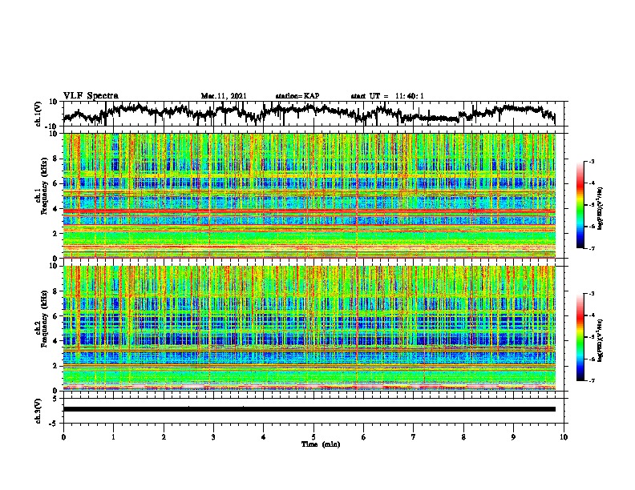Click the "-3" tick on ch.2 colorbar
The height and width of the screenshot is (490, 635).
(x=592, y=294)
